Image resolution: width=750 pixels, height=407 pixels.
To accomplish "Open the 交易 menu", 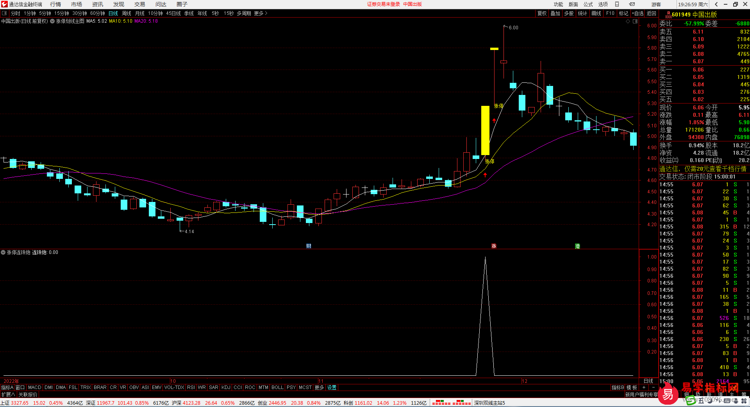I will pos(140,4).
